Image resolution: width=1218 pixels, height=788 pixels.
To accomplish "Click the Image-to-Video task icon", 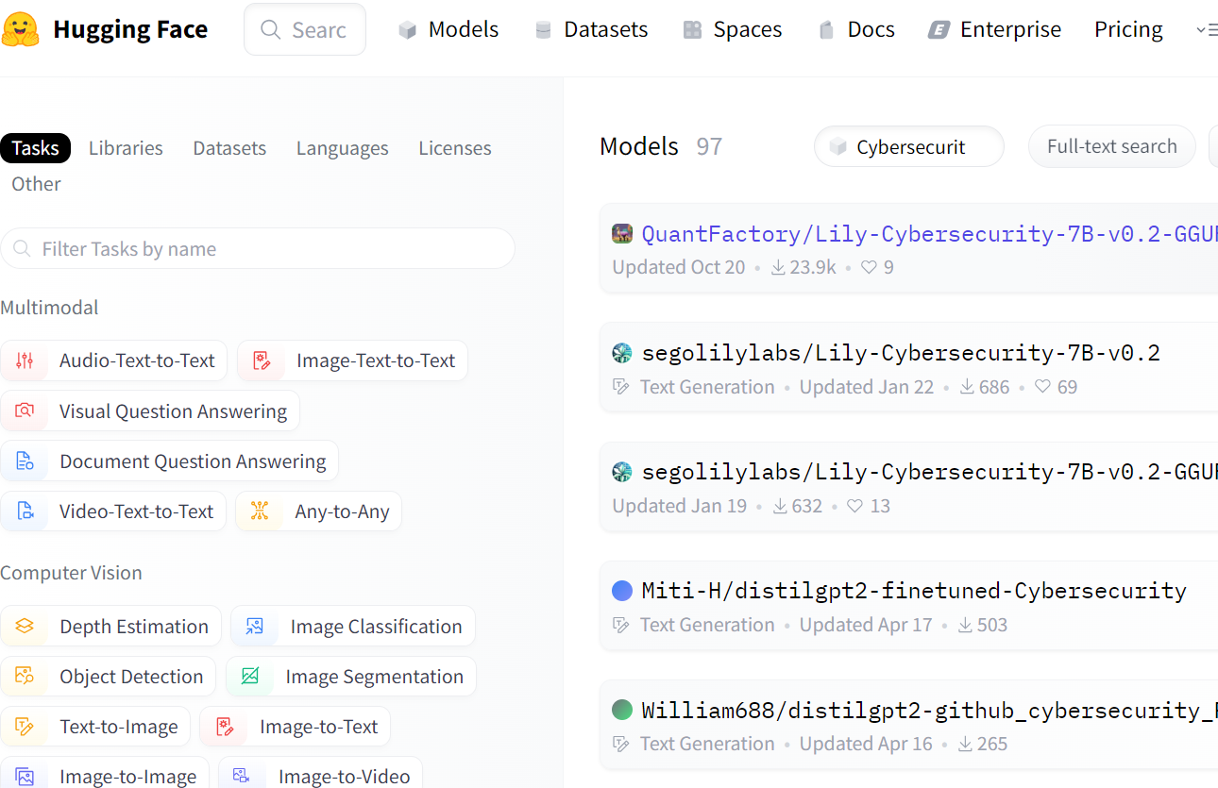I will coord(243,777).
